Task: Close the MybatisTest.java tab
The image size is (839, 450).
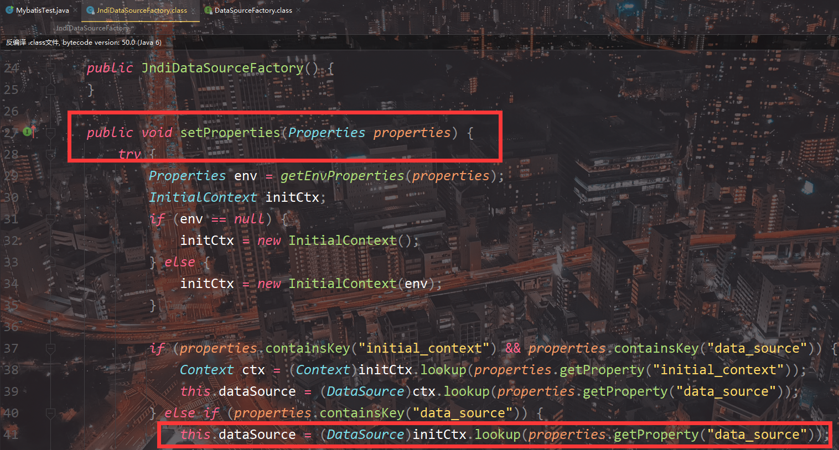Action: click(x=76, y=9)
